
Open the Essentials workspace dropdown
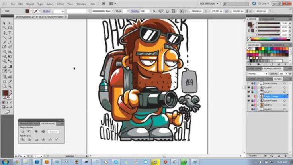click(x=209, y=4)
